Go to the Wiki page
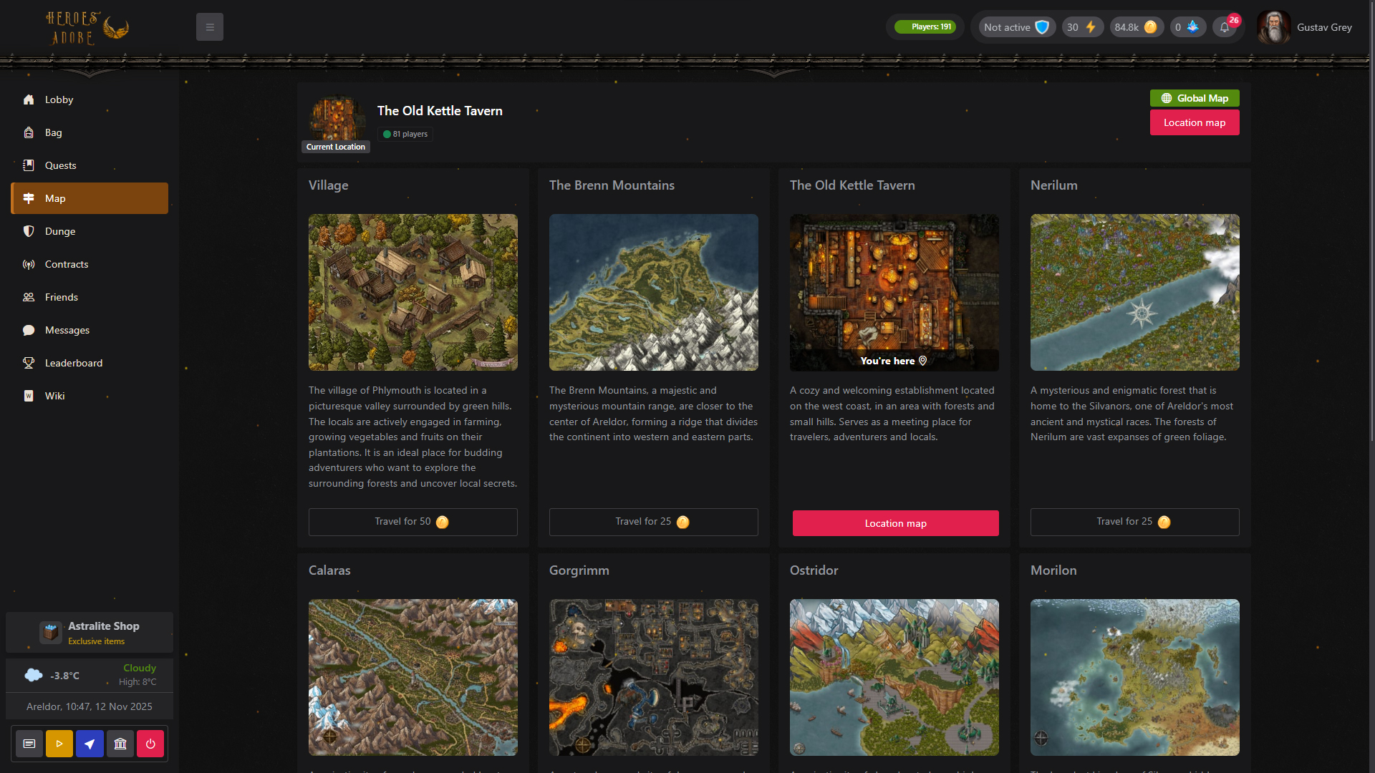The width and height of the screenshot is (1375, 773). 54,396
